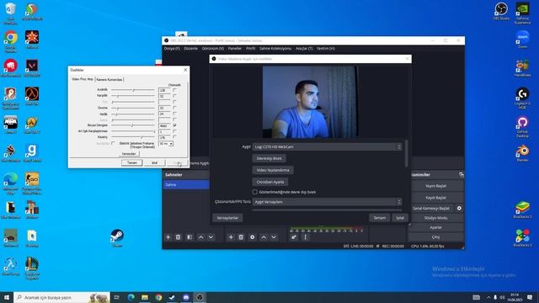Add a new source with the plus icon

coord(231,237)
